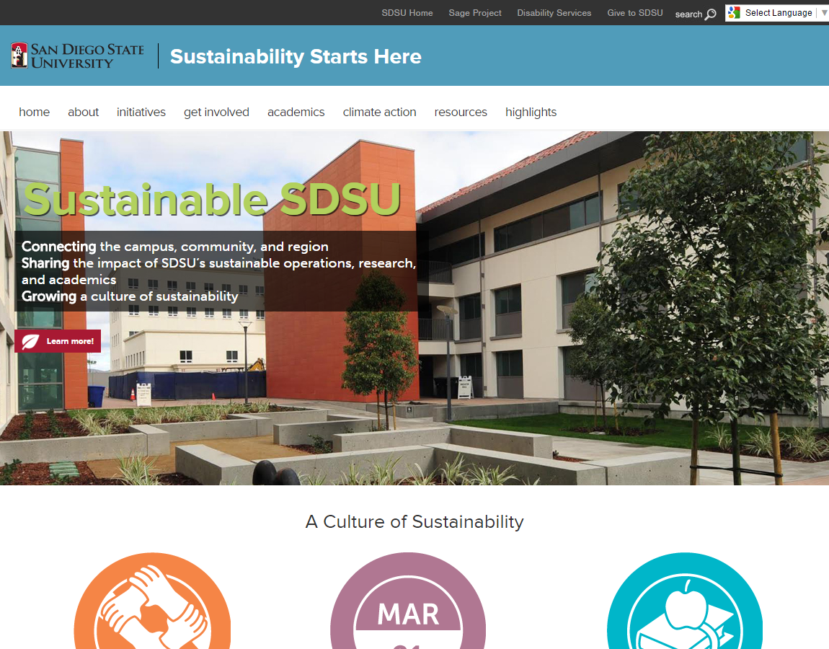Screen dimensions: 829x649
Task: Open the teal apple and graduation cap icon
Action: (x=685, y=601)
